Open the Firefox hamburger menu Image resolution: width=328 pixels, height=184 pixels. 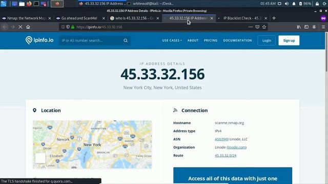[x=323, y=27]
